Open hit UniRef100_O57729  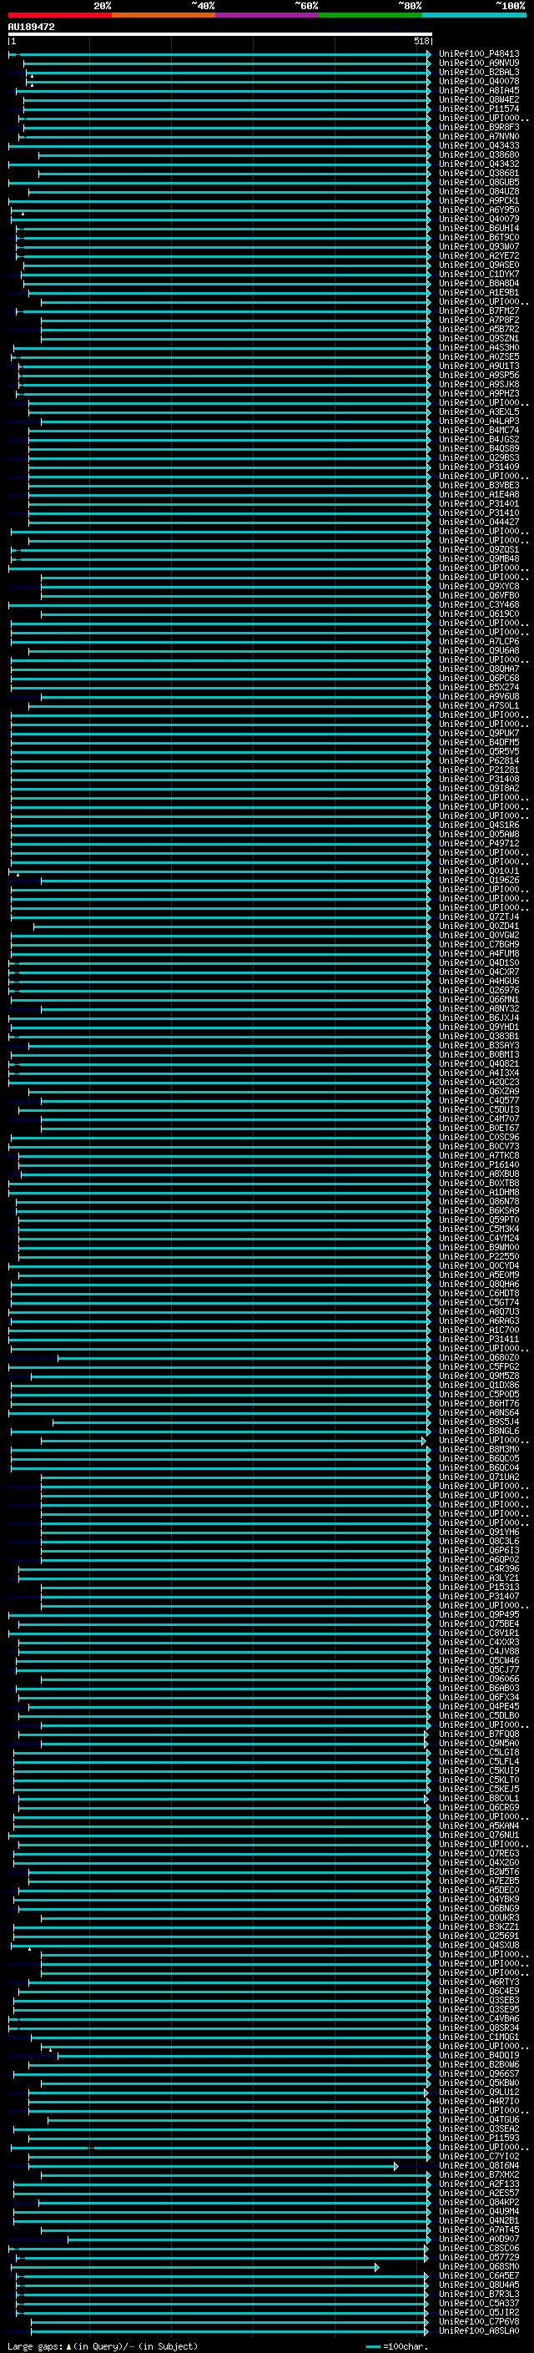(x=479, y=2257)
